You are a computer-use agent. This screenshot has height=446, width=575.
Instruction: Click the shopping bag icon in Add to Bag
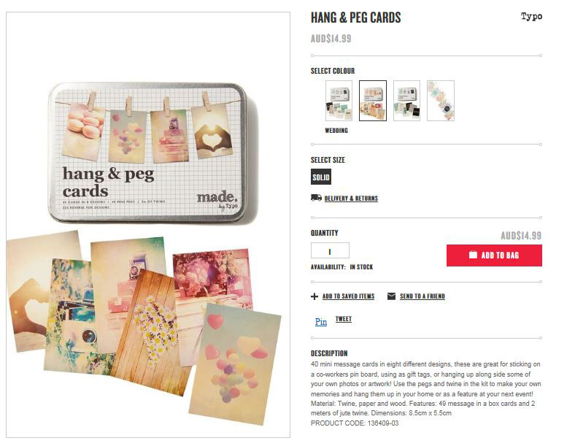click(473, 255)
